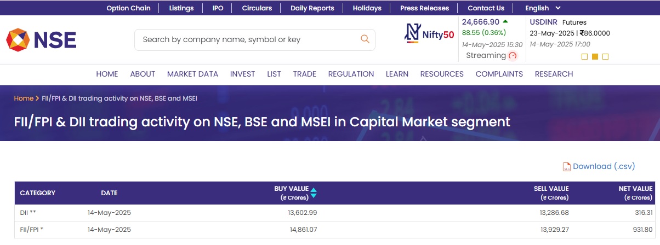Go to the RESEARCH menu item
Image resolution: width=660 pixels, height=245 pixels.
pos(554,74)
